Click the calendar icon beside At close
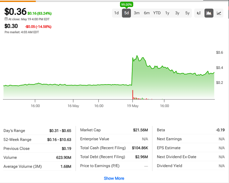Image resolution: width=229 pixels, height=183 pixels. (x=6, y=19)
